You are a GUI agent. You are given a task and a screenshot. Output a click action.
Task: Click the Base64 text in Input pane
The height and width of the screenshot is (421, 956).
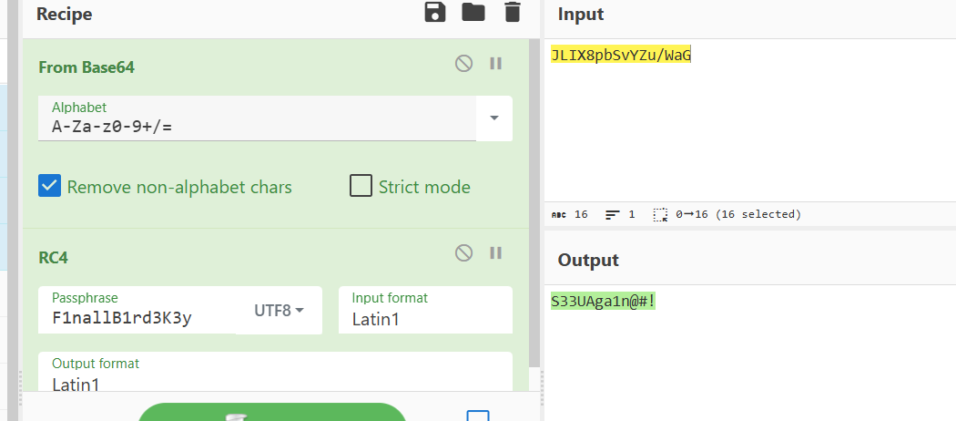coord(621,56)
